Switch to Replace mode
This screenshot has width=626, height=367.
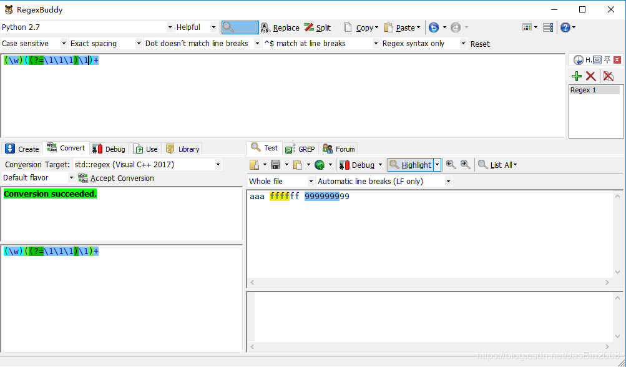coord(280,27)
